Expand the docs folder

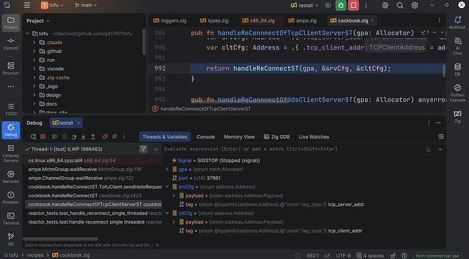click(34, 104)
